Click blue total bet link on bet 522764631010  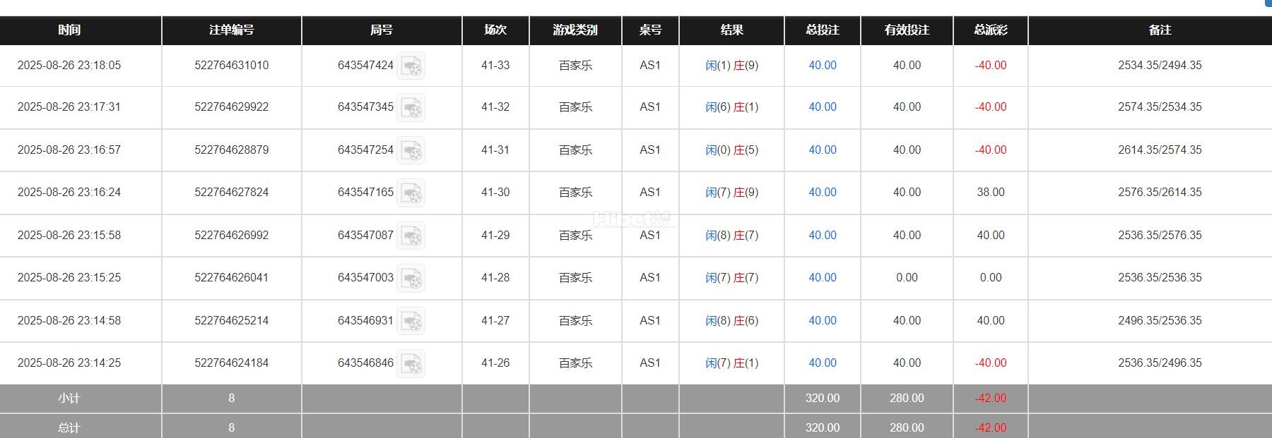tap(821, 66)
